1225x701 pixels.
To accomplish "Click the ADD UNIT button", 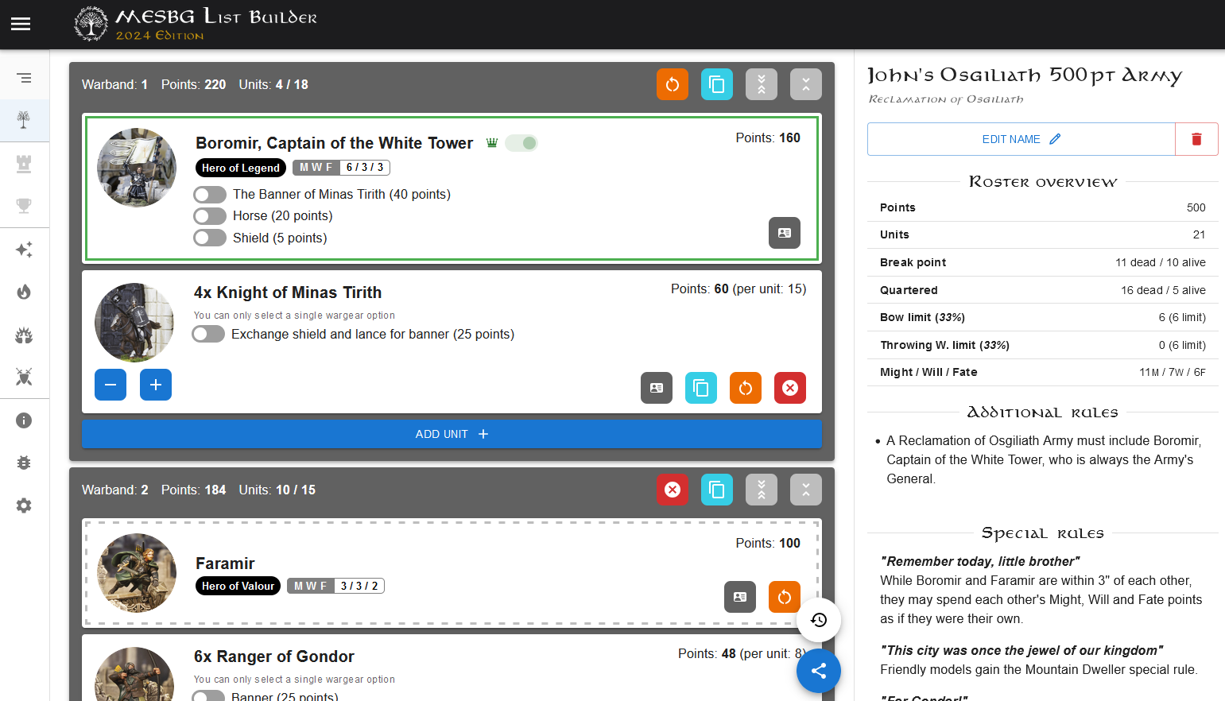I will tap(452, 433).
